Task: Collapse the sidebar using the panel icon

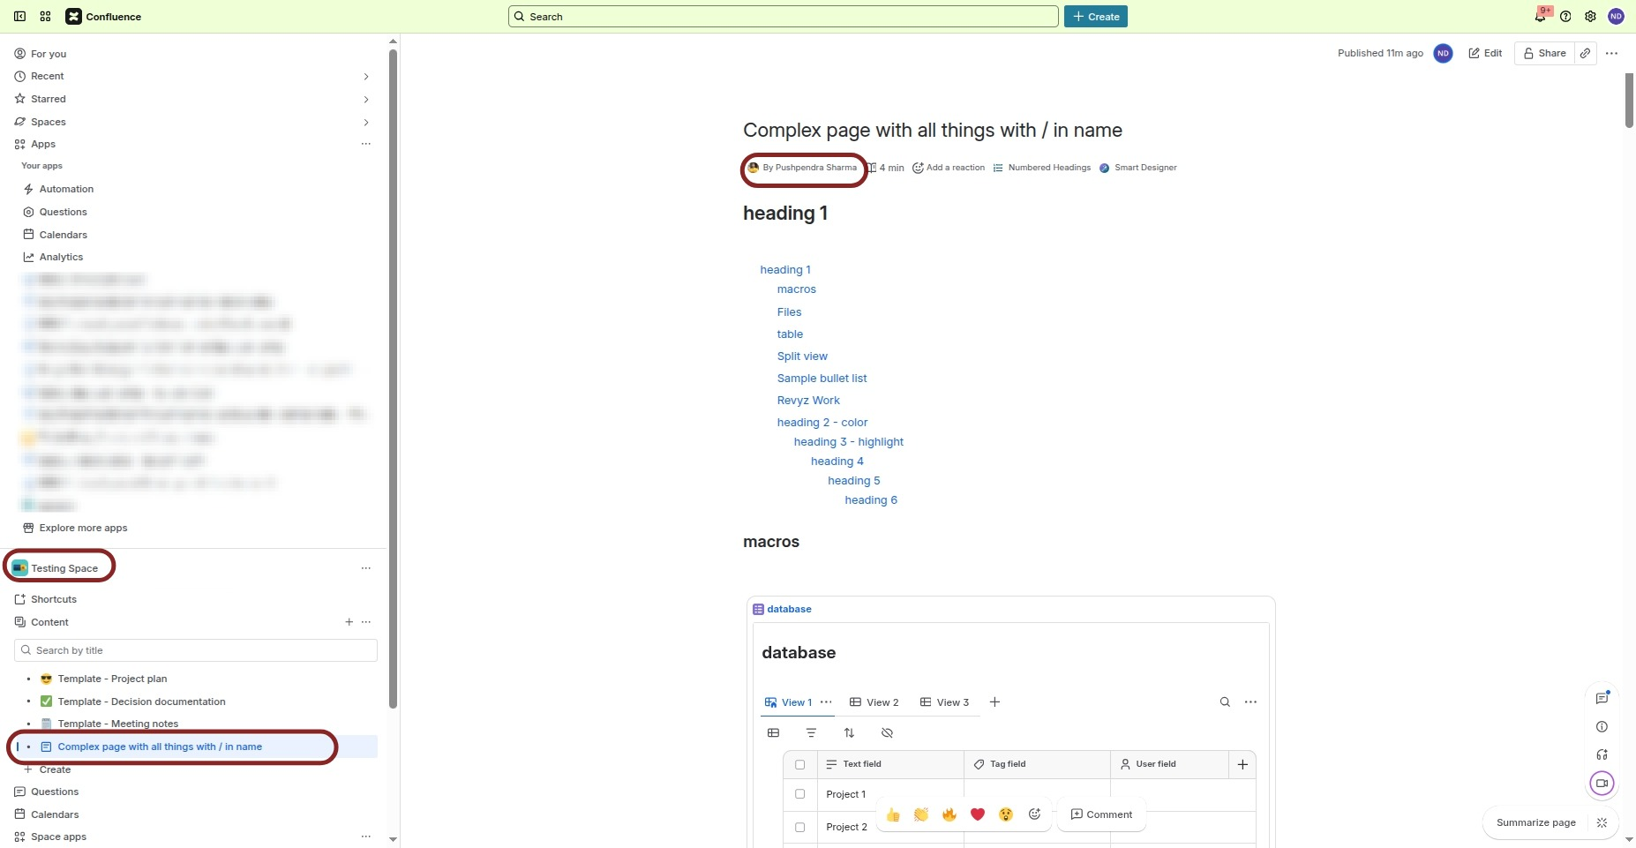Action: pos(19,17)
